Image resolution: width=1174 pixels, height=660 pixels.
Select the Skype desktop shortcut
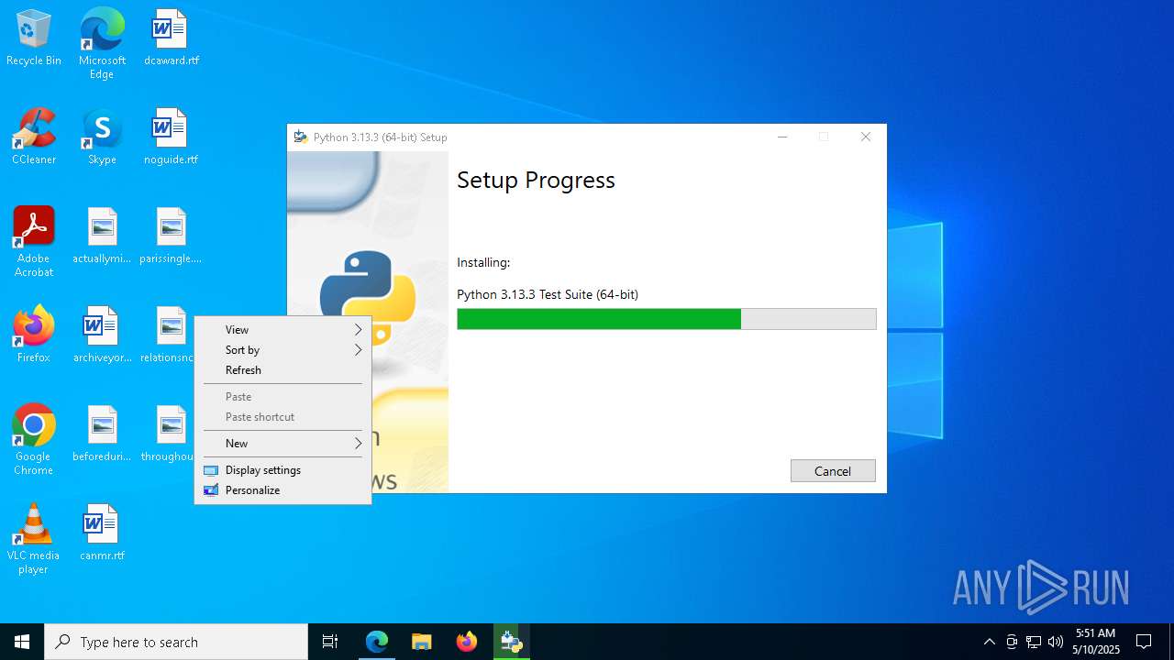(102, 137)
